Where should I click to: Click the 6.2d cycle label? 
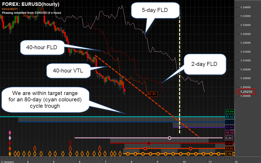(229, 138)
